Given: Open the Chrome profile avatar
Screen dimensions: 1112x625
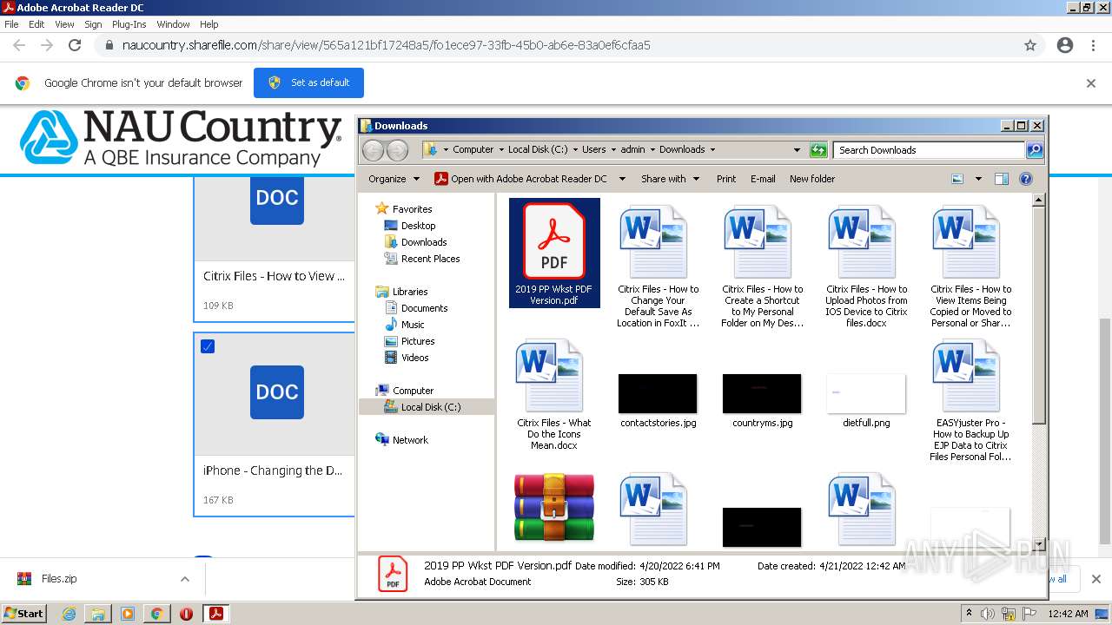Looking at the screenshot, I should [x=1064, y=45].
